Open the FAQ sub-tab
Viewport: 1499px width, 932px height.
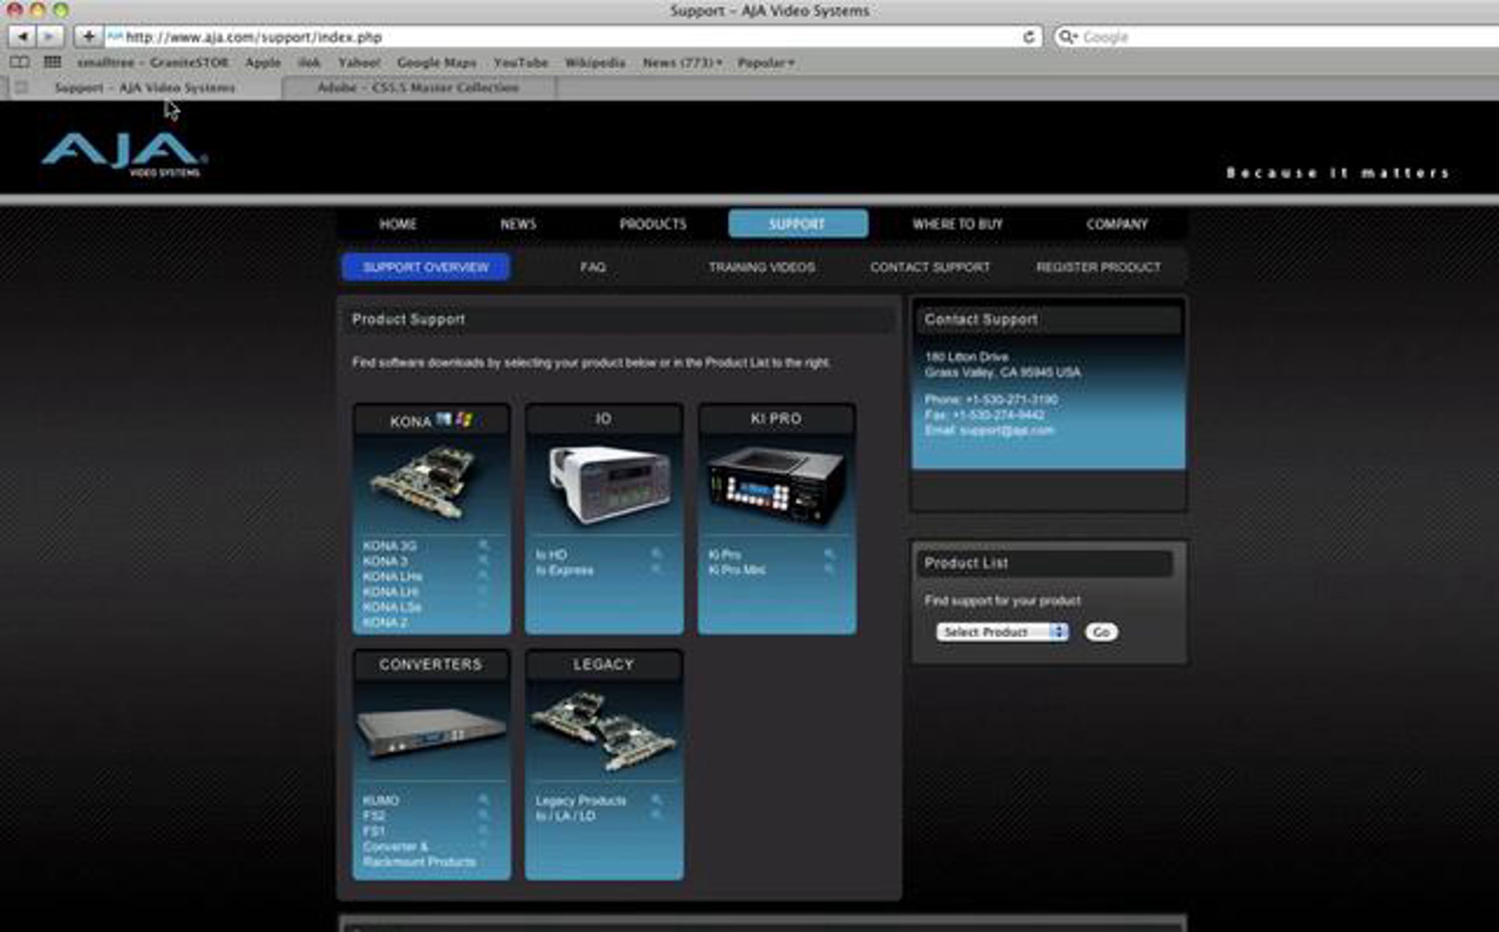[593, 267]
